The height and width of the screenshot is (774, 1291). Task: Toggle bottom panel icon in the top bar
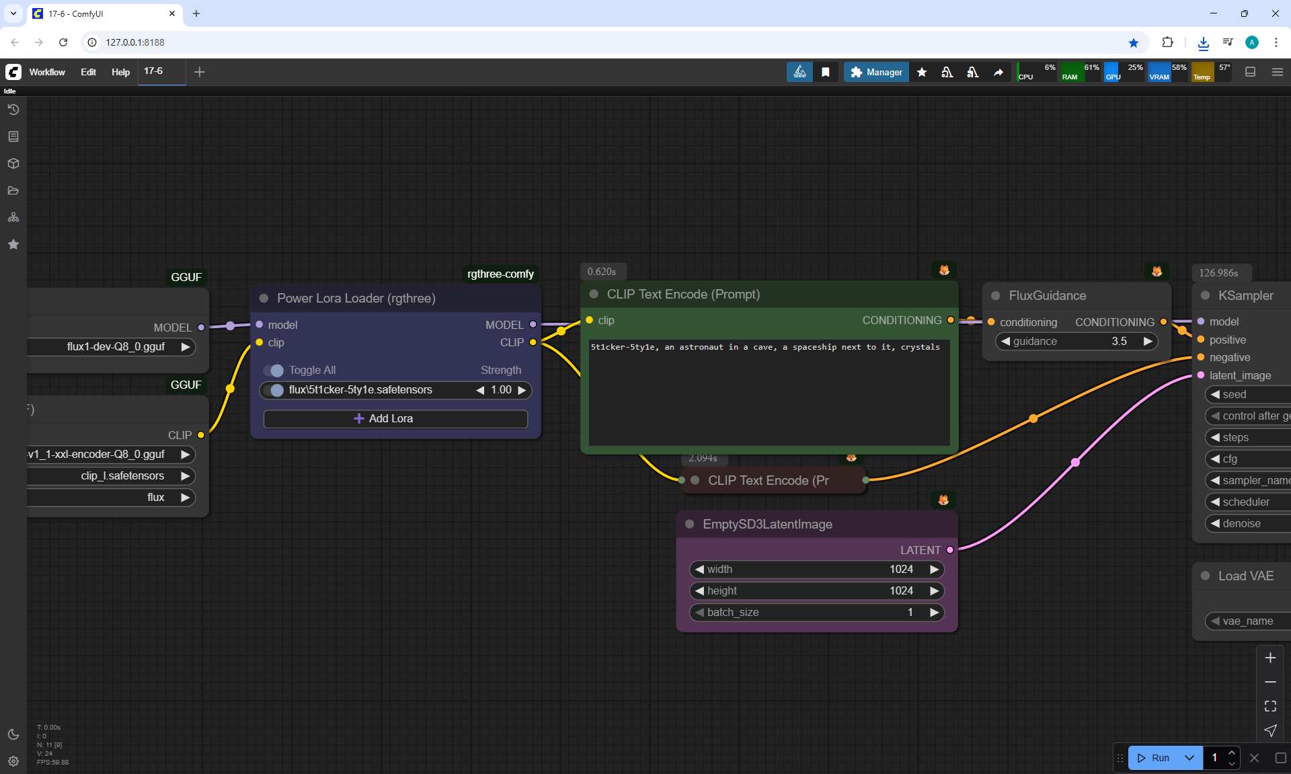[x=1250, y=72]
